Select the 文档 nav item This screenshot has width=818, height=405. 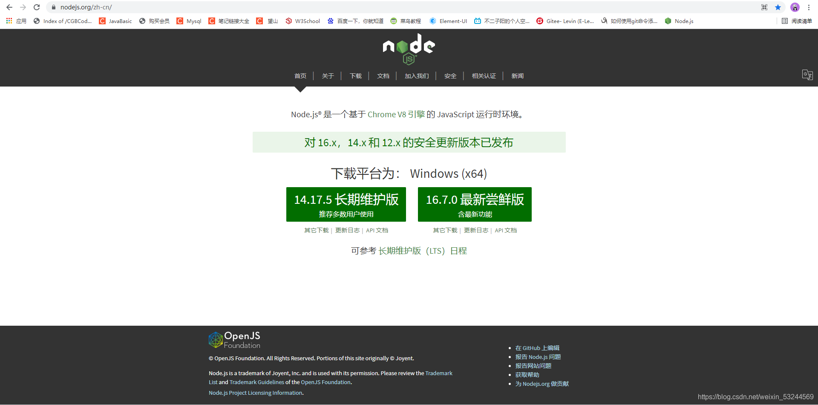(383, 76)
